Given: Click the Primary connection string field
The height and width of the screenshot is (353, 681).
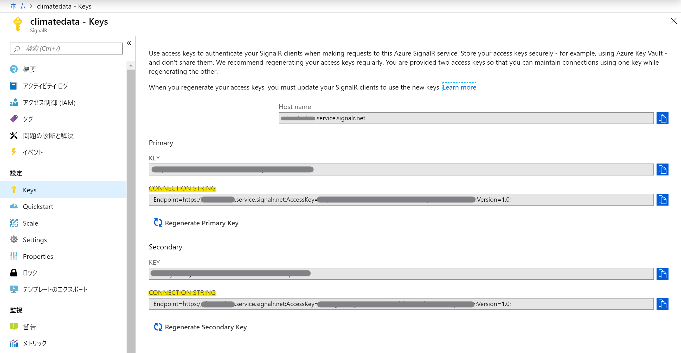Looking at the screenshot, I should (401, 199).
